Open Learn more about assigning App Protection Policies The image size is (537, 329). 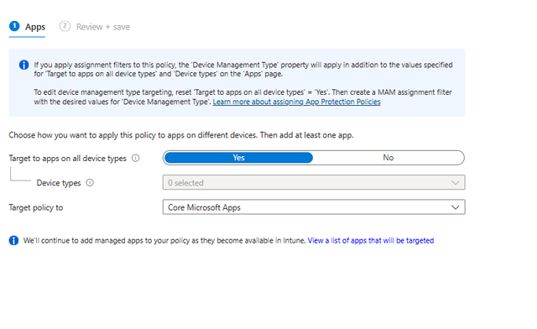point(296,102)
